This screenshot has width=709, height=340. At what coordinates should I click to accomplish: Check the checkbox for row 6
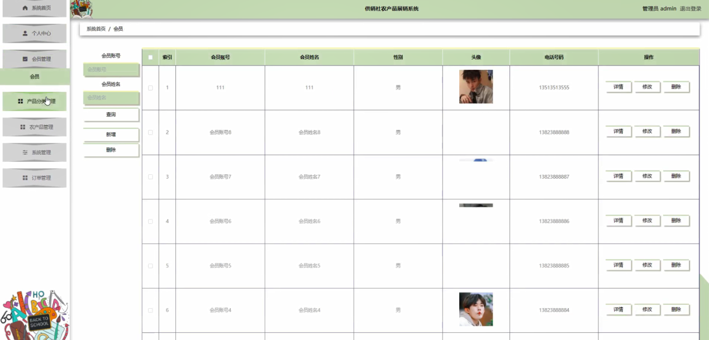(150, 310)
